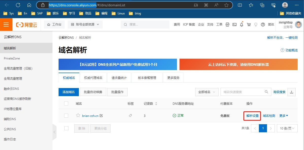Star the brian-zzh.cn domain as favorite
Viewport: 304px width, 150px height.
click(x=78, y=116)
